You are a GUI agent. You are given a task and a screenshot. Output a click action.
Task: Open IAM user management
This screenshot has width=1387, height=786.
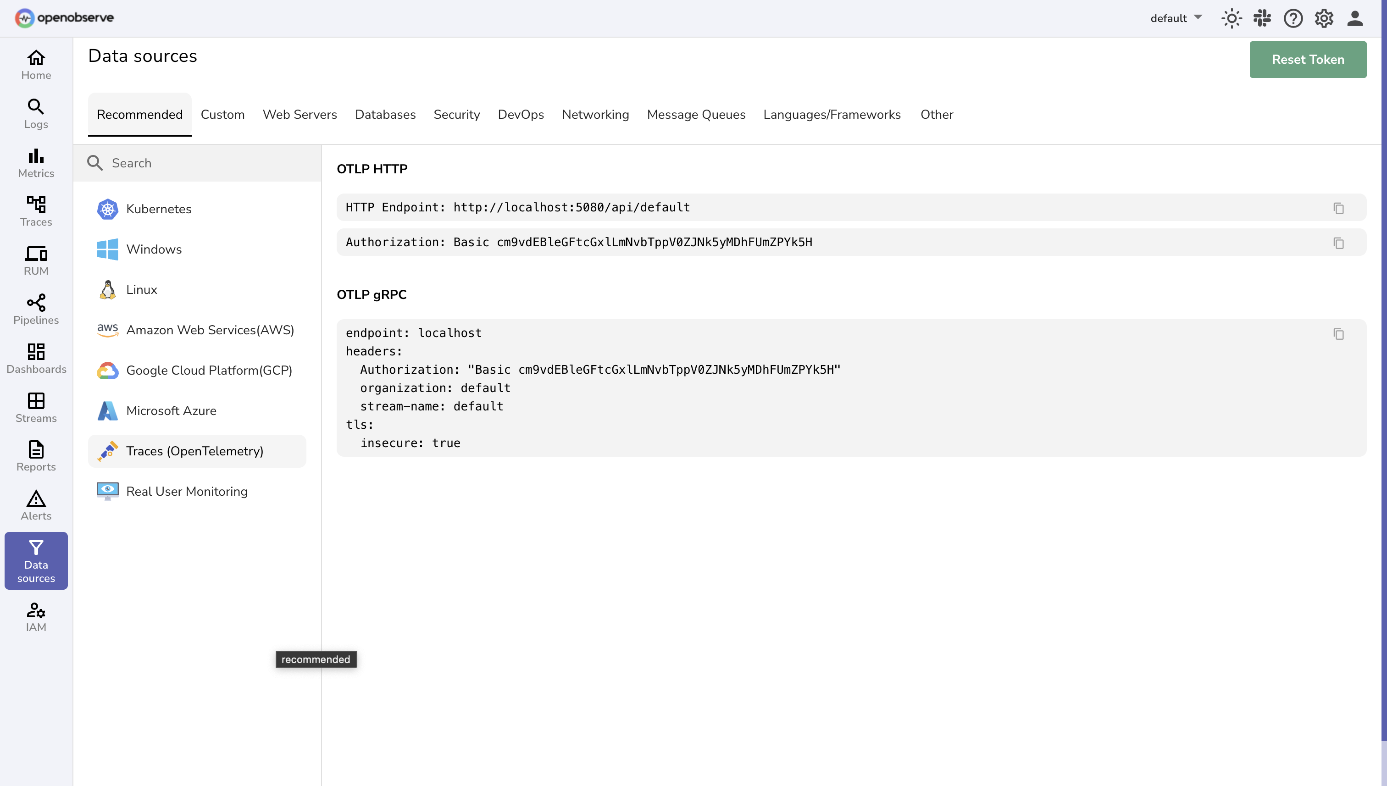(x=36, y=616)
